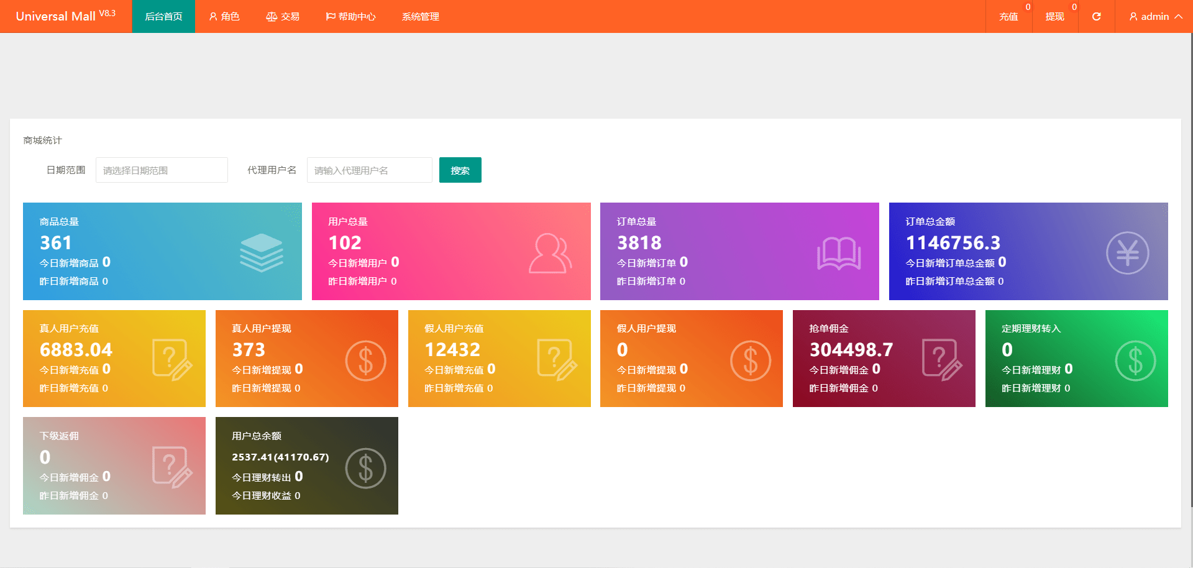The width and height of the screenshot is (1193, 568).
Task: Click the open book icon on 订单总量 card
Action: pyautogui.click(x=838, y=252)
